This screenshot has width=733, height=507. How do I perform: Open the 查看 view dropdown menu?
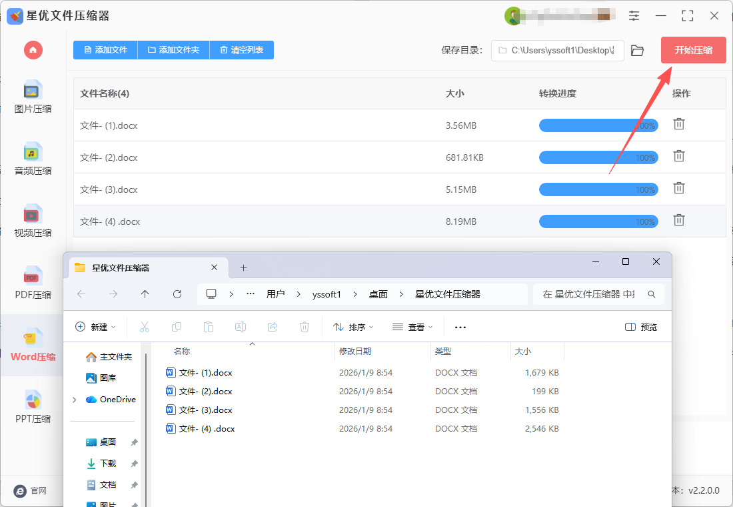(x=412, y=327)
